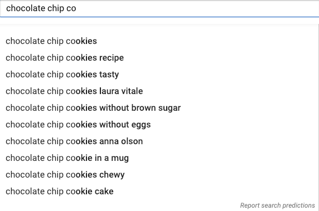Select the 'chocolate chip cookies' suggestion
Viewport: 319px width, 211px height.
[x=159, y=41]
